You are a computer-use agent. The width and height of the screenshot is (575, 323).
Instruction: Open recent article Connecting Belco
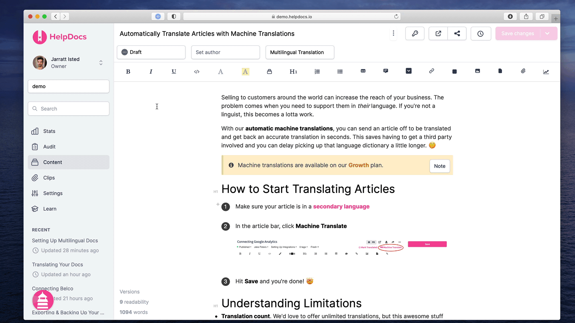[52, 288]
